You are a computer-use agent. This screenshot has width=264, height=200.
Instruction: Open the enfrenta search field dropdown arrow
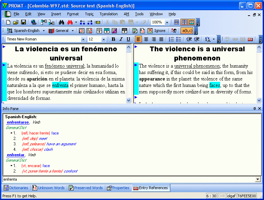click(x=258, y=179)
